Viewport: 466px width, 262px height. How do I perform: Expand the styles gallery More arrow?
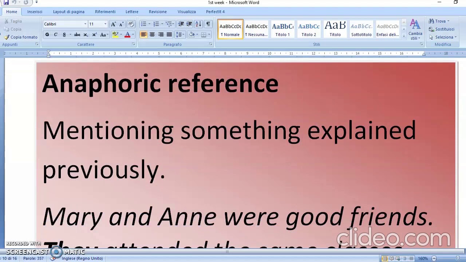click(403, 36)
